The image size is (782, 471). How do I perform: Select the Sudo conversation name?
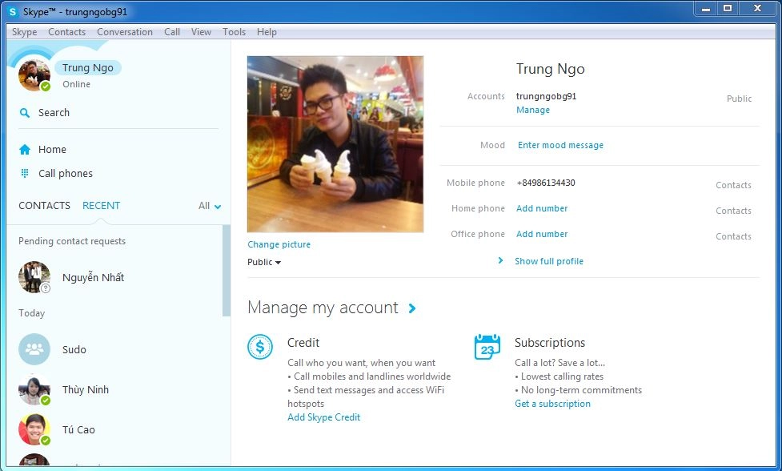pyautogui.click(x=74, y=350)
